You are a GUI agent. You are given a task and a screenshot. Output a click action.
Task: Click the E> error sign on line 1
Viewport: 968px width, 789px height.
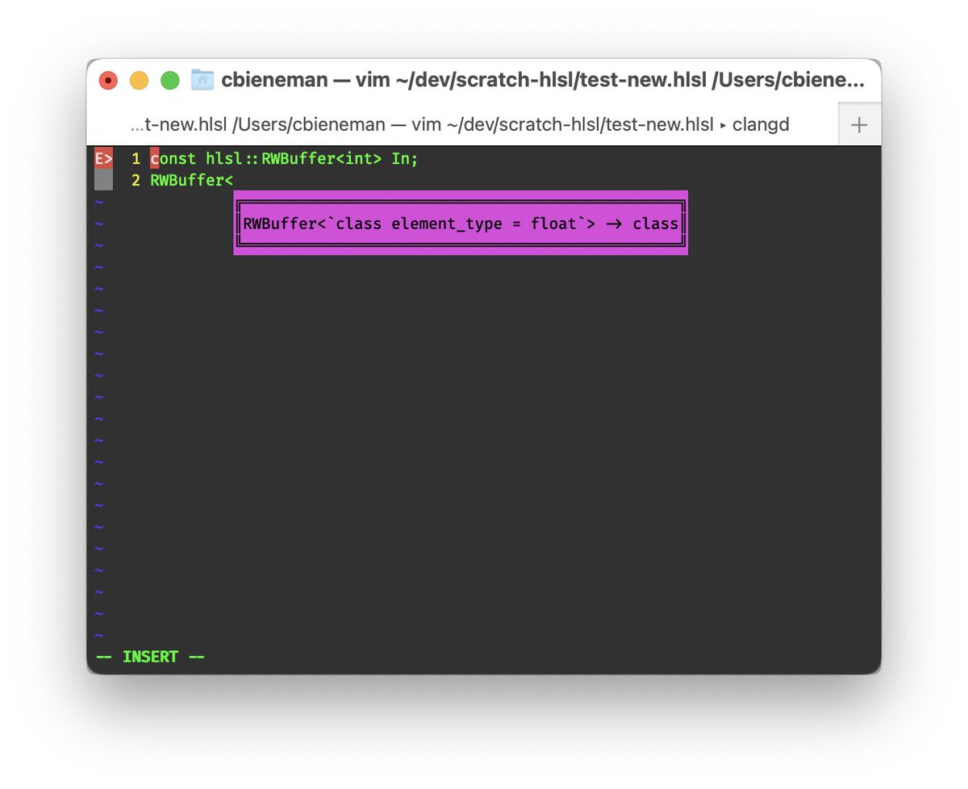click(104, 158)
